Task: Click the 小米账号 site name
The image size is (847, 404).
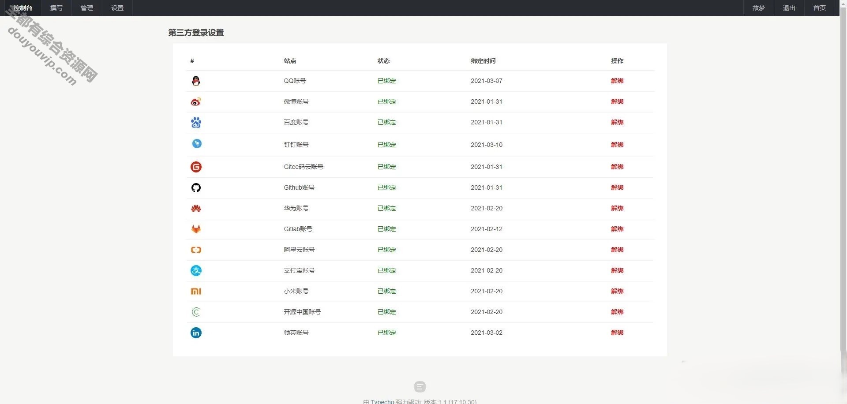Action: tap(296, 291)
